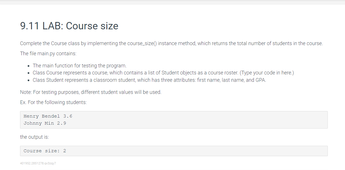Click the '(Type your code in here.)' text
The width and height of the screenshot is (345, 170).
point(267,73)
